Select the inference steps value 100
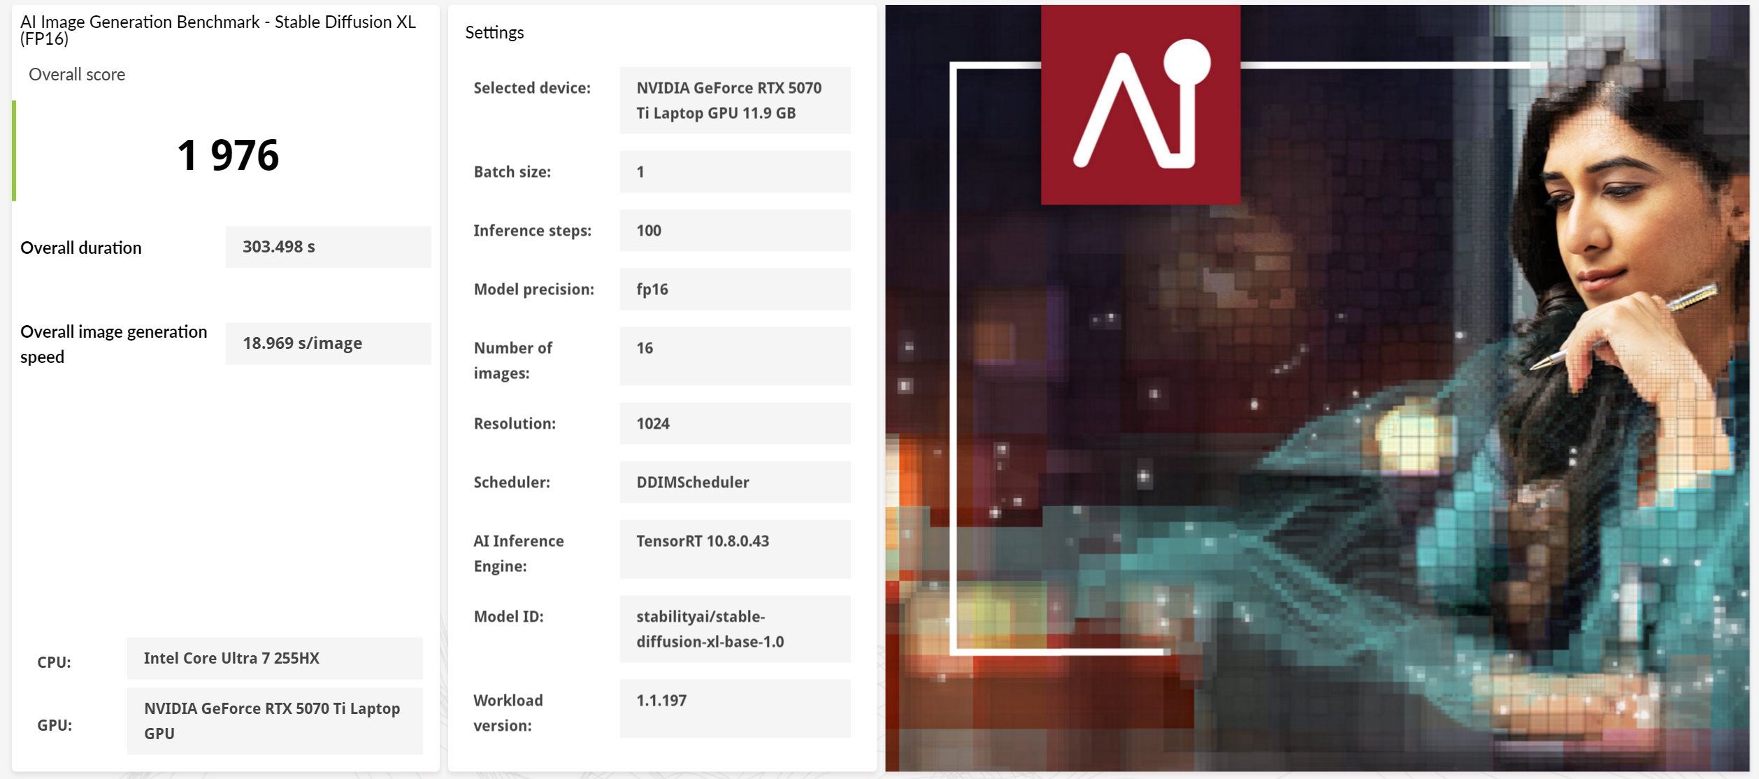 pyautogui.click(x=735, y=230)
